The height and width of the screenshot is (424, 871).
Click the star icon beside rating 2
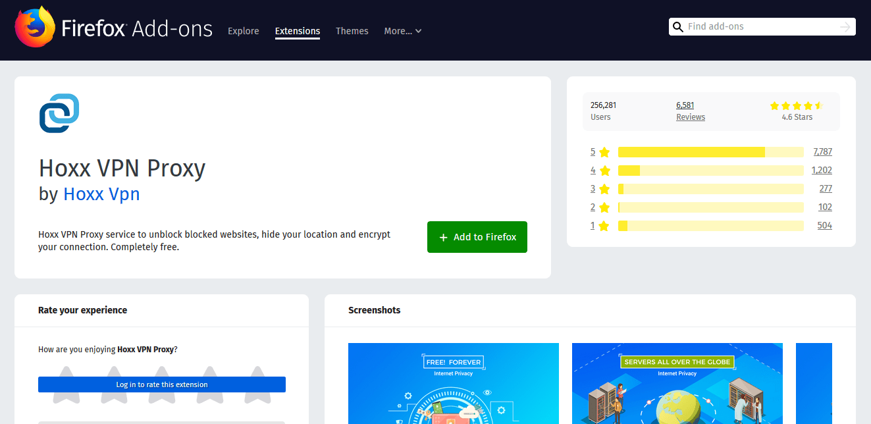(604, 207)
